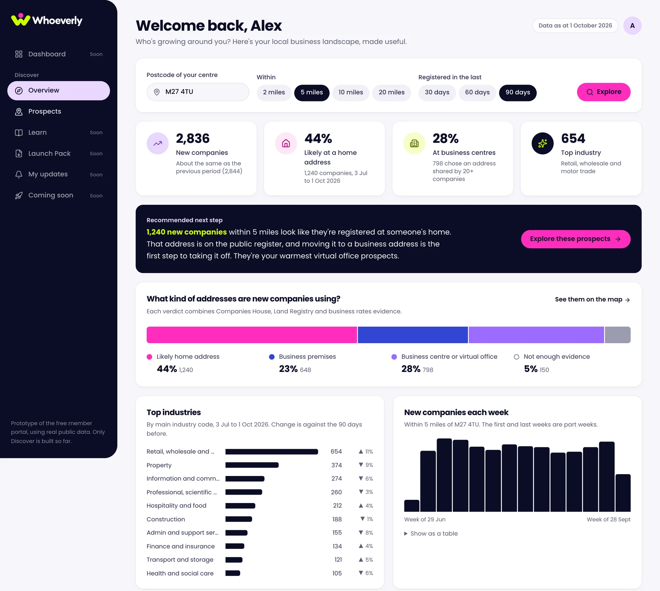
Task: Click the postcode location pin icon
Action: tap(157, 92)
